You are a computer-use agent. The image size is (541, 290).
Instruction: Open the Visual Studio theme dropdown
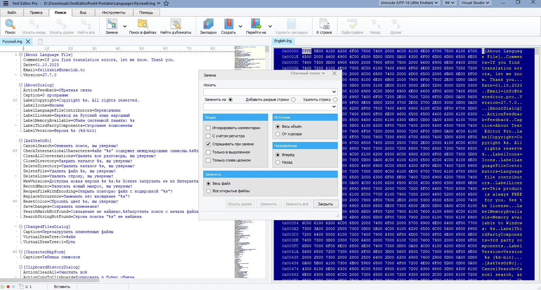click(475, 3)
